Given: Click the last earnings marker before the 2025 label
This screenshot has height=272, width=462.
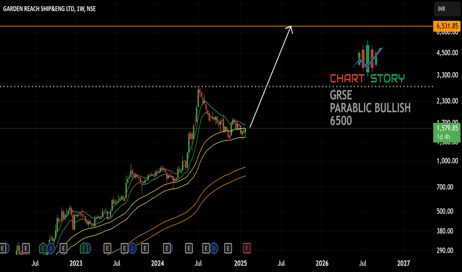Looking at the screenshot, I should pos(228,248).
